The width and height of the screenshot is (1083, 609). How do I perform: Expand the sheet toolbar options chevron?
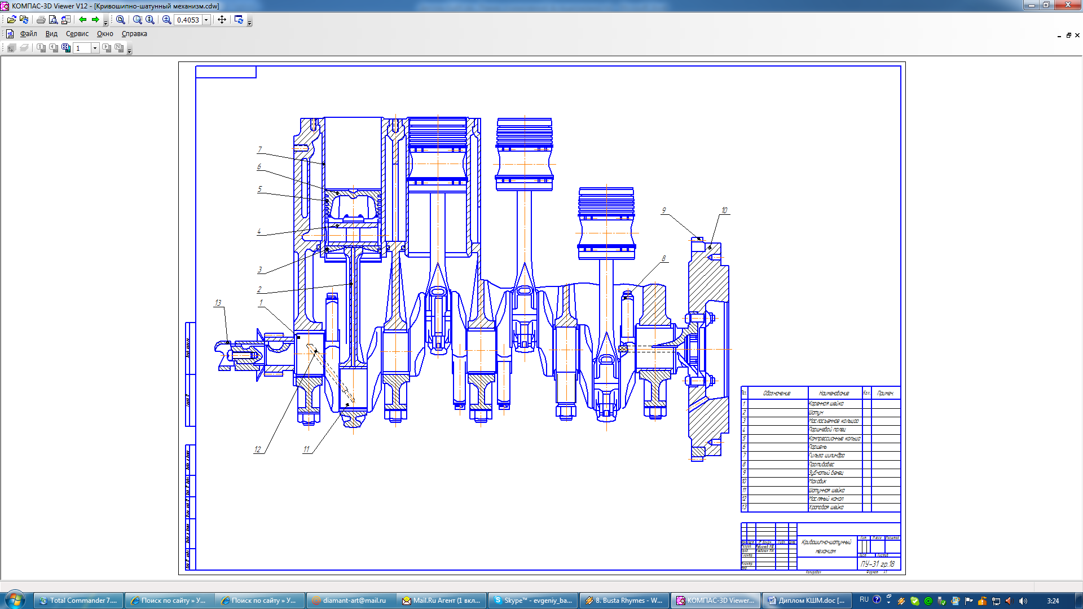[129, 51]
